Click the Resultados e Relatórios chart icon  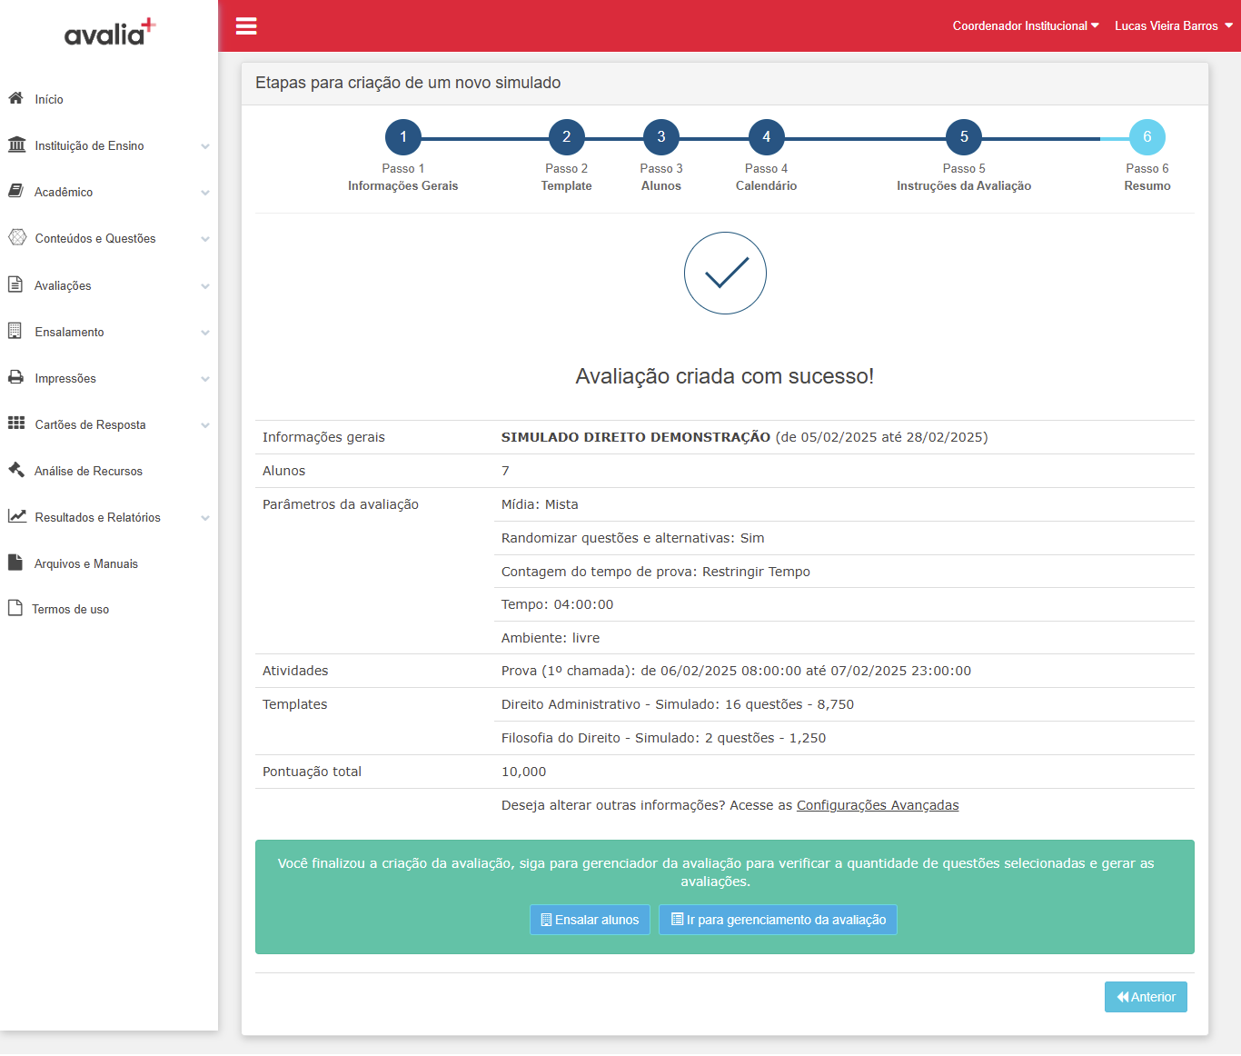pos(16,516)
